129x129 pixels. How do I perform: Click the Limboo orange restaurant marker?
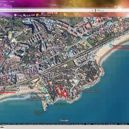(x=36, y=86)
